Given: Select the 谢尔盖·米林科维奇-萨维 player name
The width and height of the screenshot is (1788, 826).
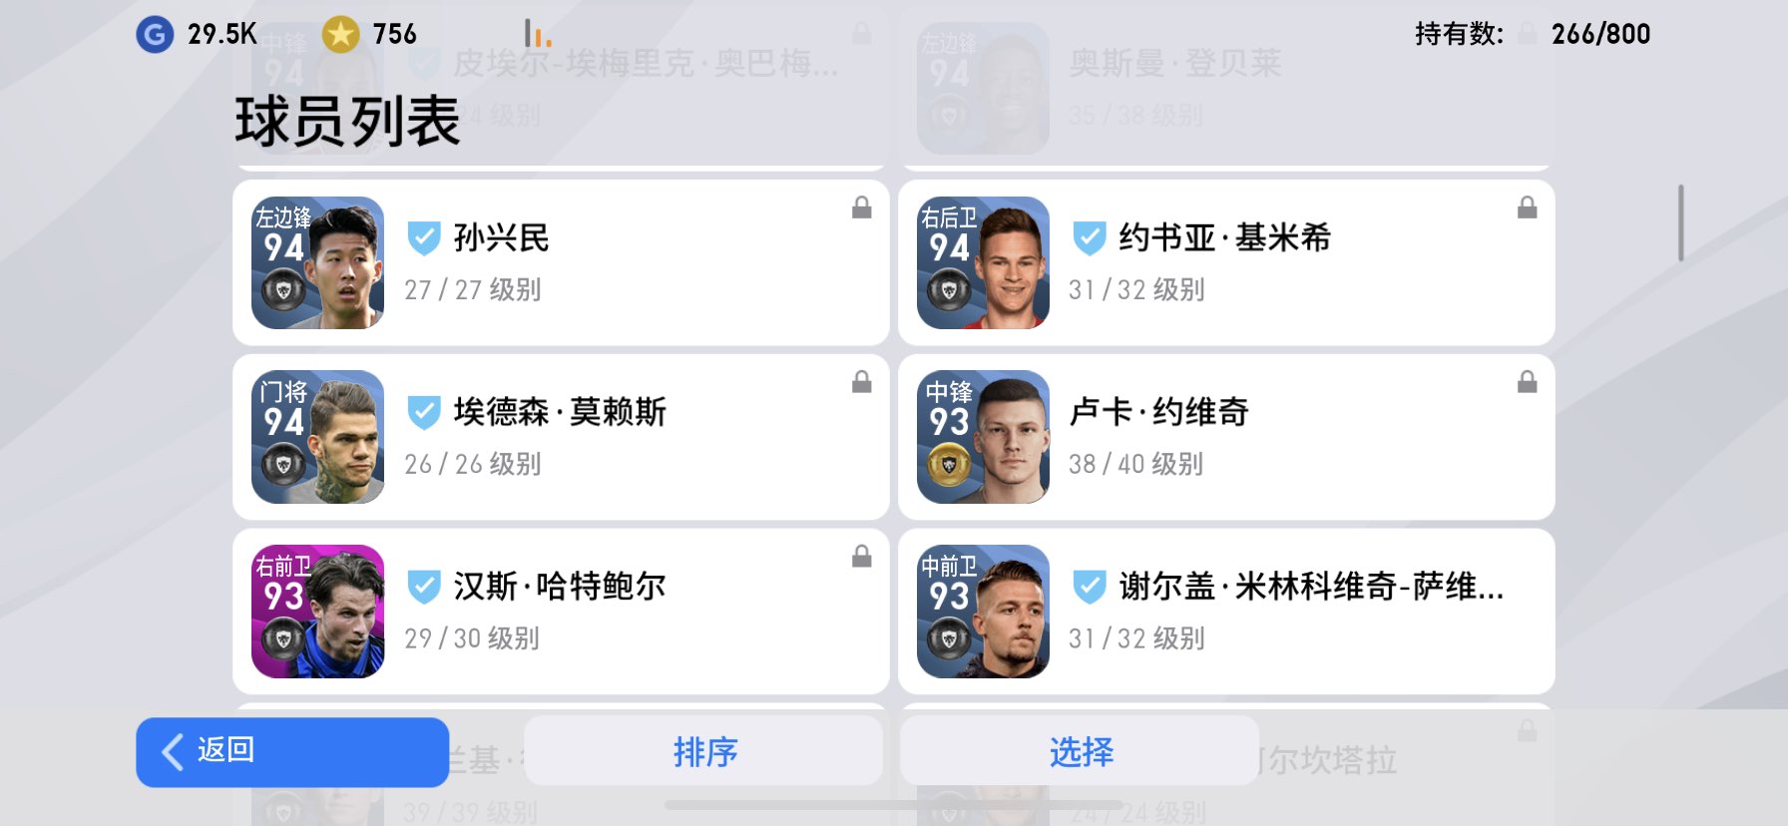Looking at the screenshot, I should (x=1311, y=587).
